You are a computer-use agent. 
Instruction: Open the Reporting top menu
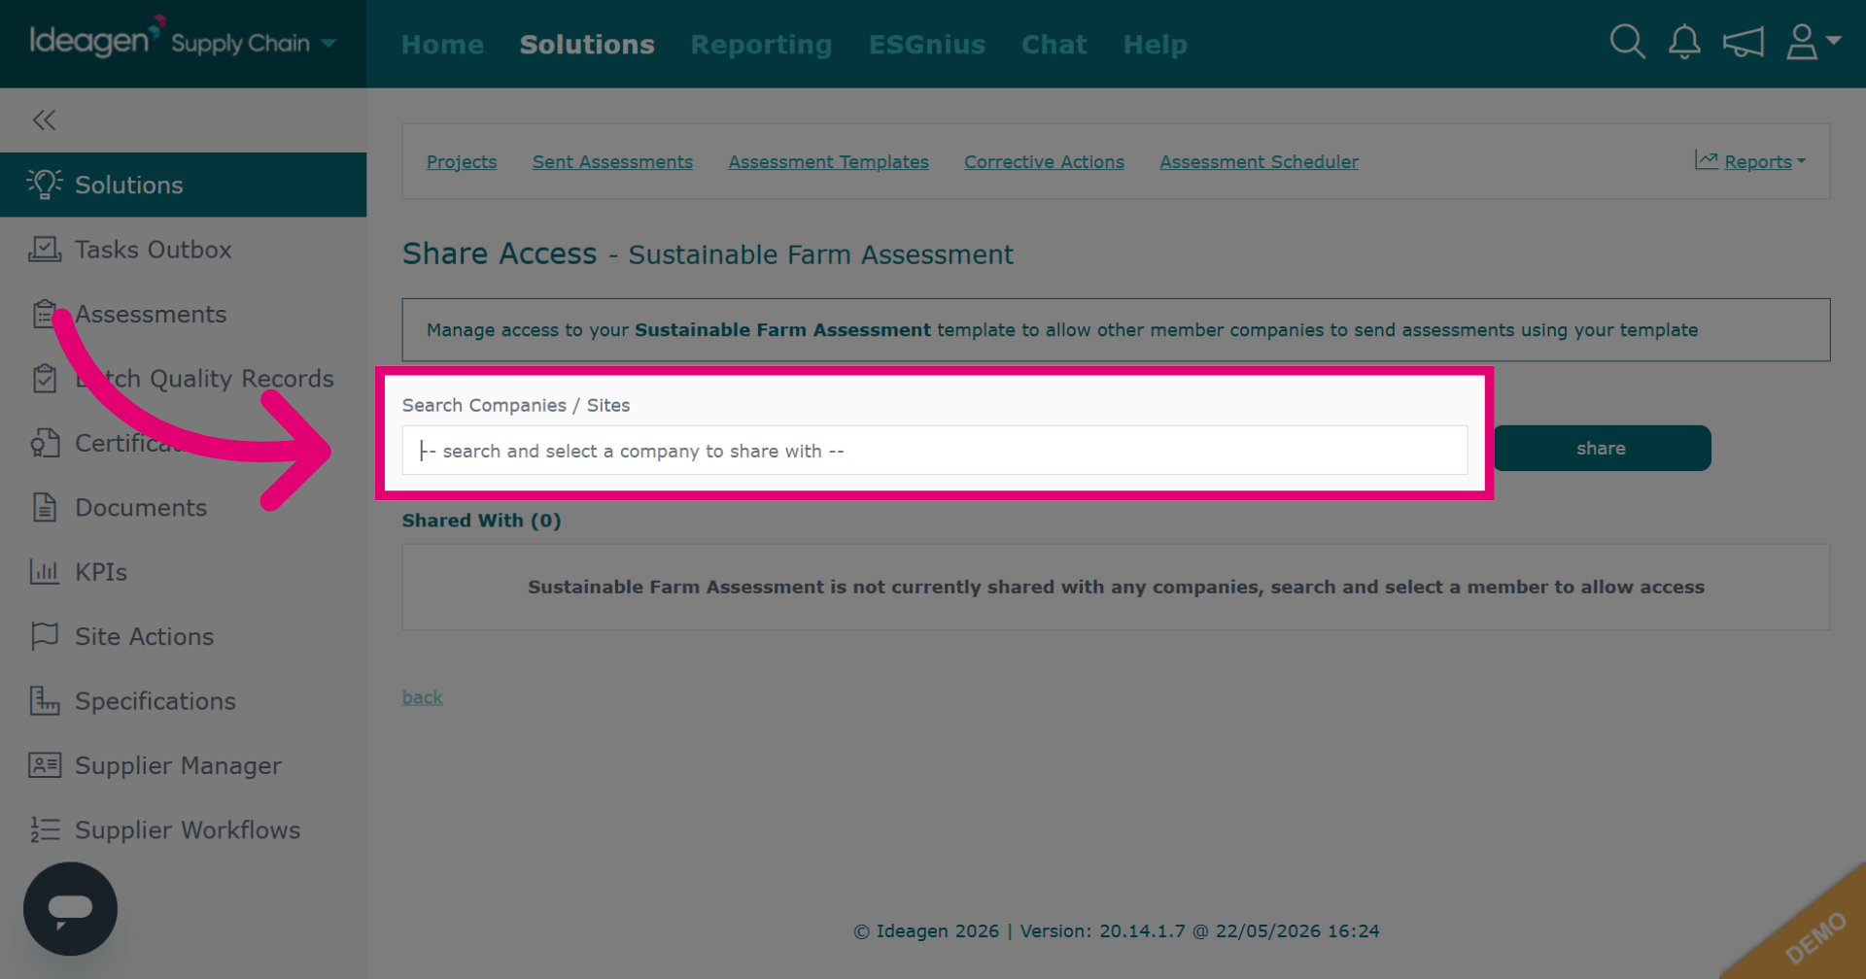pyautogui.click(x=761, y=45)
